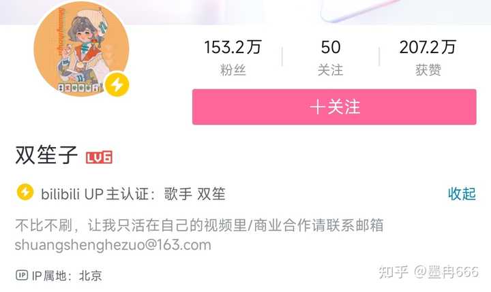Screen dimensions: 491x292
Task: Follow the user with +关注 button
Action: pyautogui.click(x=334, y=107)
